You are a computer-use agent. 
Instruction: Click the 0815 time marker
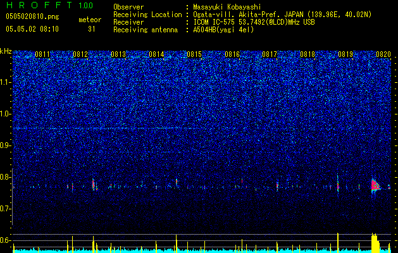click(x=194, y=54)
